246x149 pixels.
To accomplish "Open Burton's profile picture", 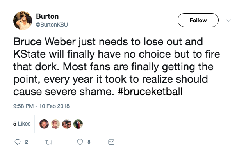I will click(23, 21).
